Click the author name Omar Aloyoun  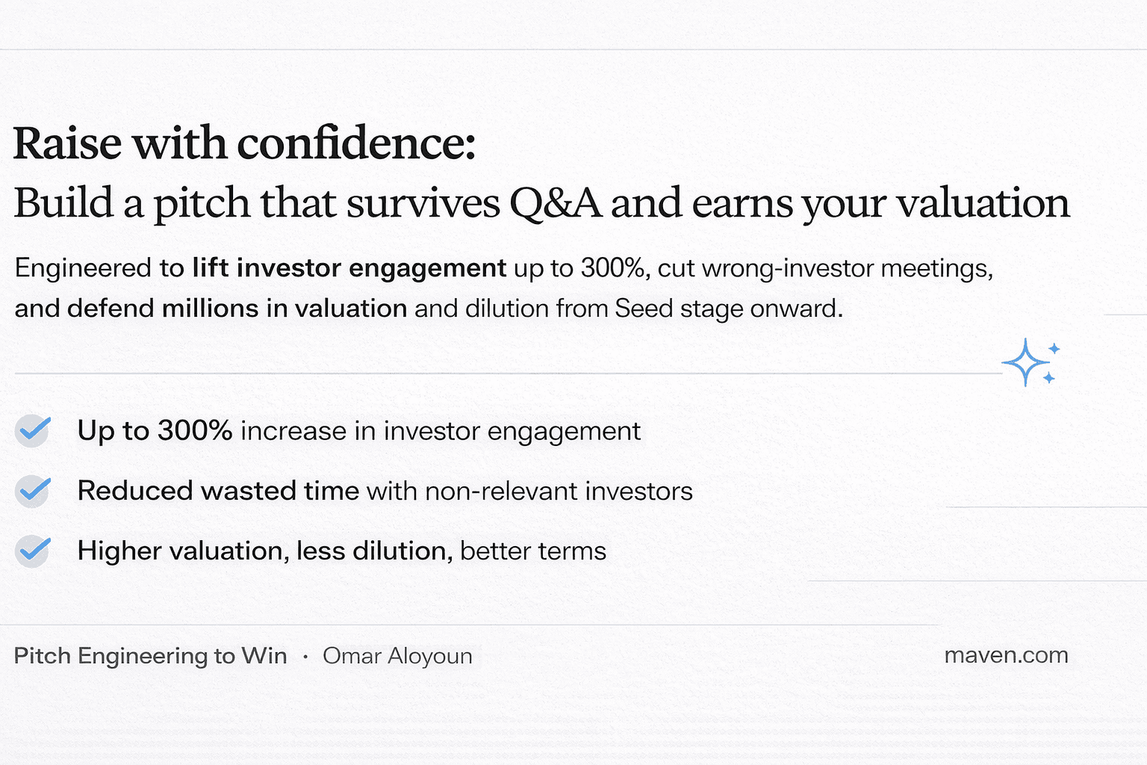397,656
